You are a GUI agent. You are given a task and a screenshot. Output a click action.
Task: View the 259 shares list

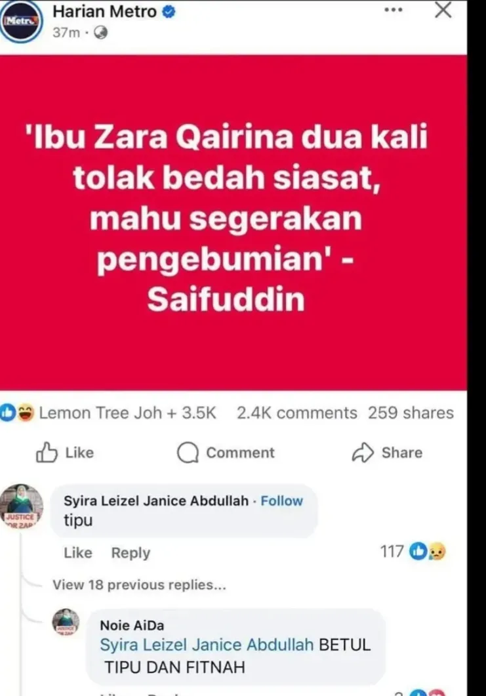tap(411, 413)
